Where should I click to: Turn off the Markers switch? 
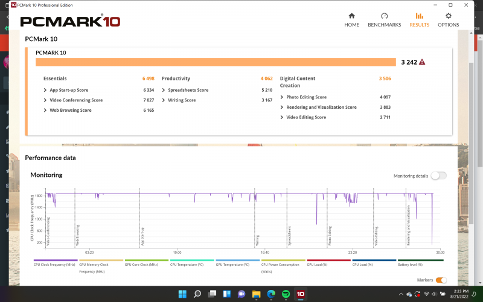click(x=441, y=280)
